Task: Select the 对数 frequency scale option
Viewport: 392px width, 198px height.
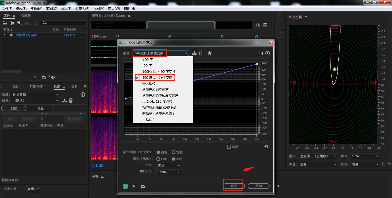Action: click(173, 152)
